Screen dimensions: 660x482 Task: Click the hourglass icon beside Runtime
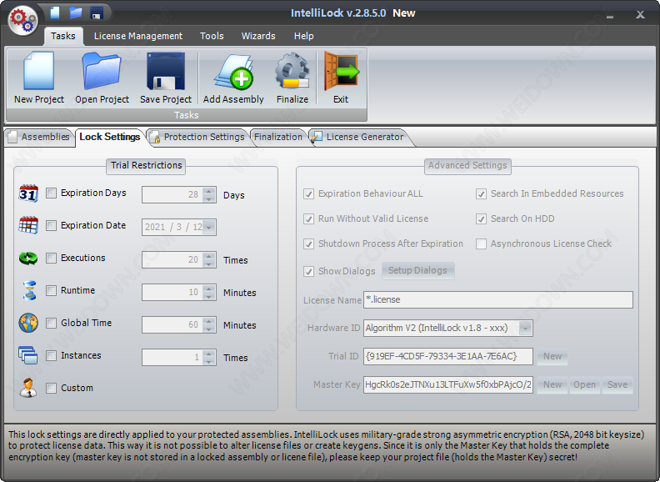pos(29,290)
